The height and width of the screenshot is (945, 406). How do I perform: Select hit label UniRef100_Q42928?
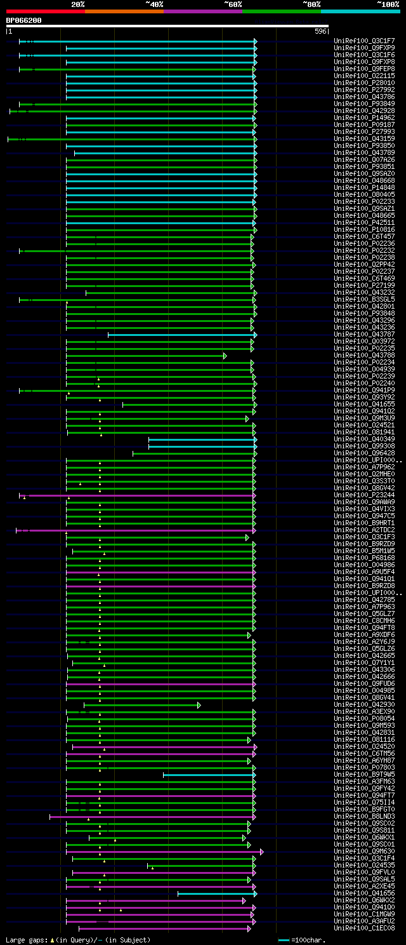click(x=364, y=111)
